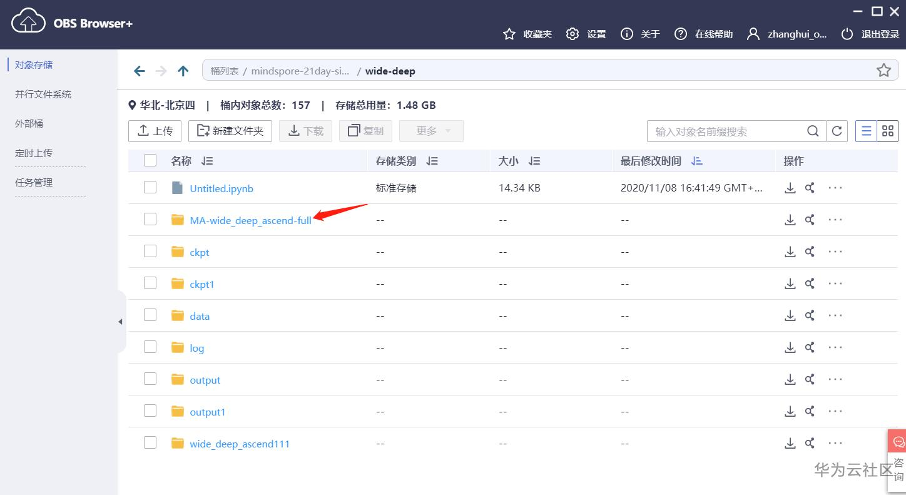This screenshot has height=495, width=906.
Task: Open the wide_deep_ascend111 folder link
Action: tap(240, 444)
